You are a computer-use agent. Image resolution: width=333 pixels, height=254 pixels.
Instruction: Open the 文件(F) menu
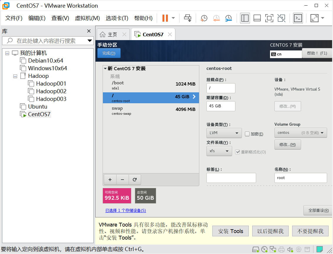point(14,18)
